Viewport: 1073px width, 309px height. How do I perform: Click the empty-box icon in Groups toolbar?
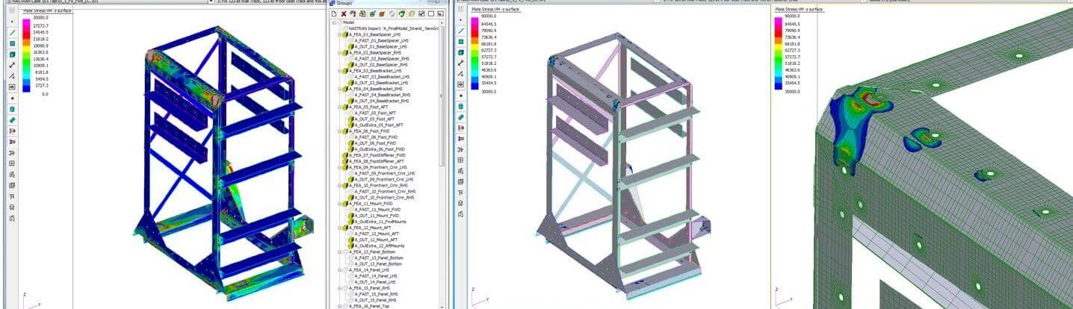(x=431, y=13)
